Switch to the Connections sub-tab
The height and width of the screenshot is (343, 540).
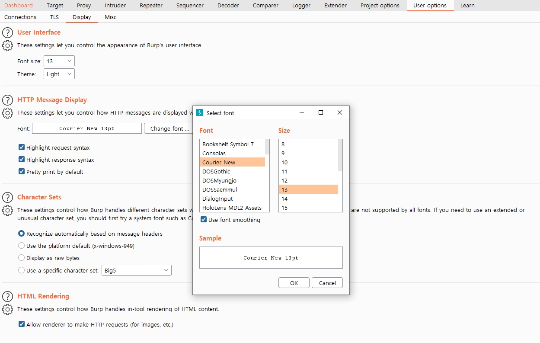tap(20, 17)
